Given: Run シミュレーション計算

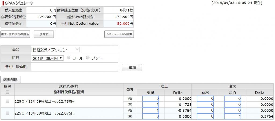Looking at the screenshot, I should coord(119,34).
